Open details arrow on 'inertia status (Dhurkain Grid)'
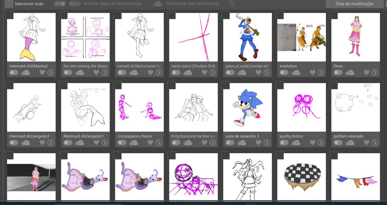Image resolution: width=387 pixels, height=205 pixels. [x=213, y=73]
